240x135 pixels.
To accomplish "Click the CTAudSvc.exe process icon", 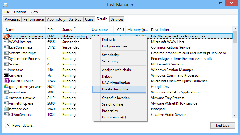I will (6, 114).
